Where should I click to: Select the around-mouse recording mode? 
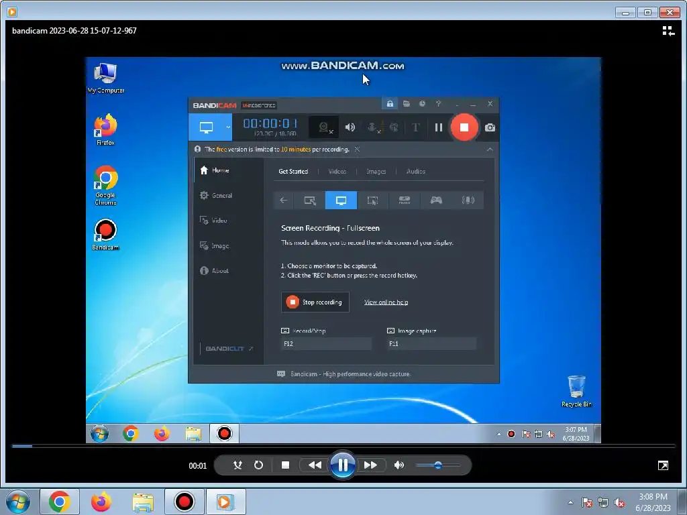(372, 200)
